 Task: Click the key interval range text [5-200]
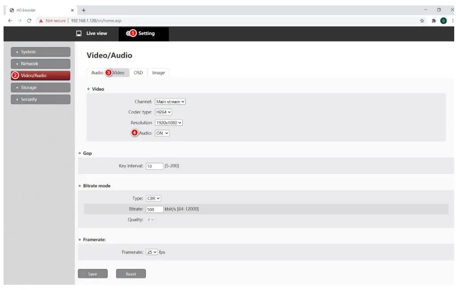click(172, 166)
